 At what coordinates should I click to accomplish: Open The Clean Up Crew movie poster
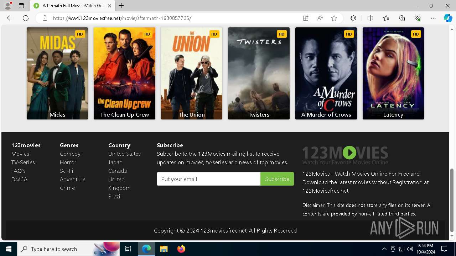(124, 73)
